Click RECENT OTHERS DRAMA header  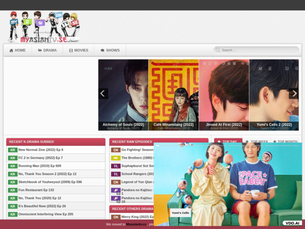click(x=133, y=209)
